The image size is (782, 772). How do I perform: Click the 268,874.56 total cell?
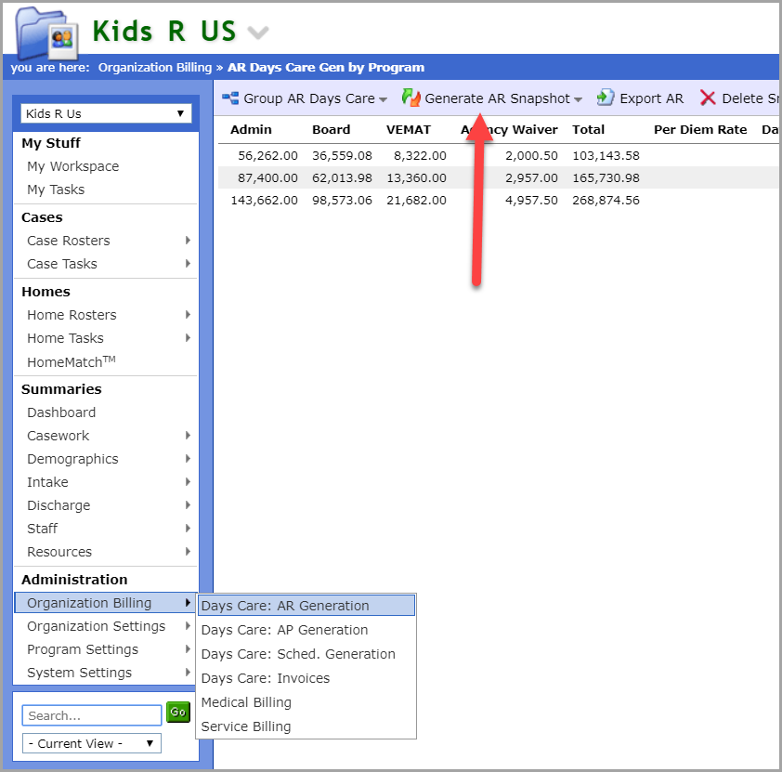pos(606,201)
